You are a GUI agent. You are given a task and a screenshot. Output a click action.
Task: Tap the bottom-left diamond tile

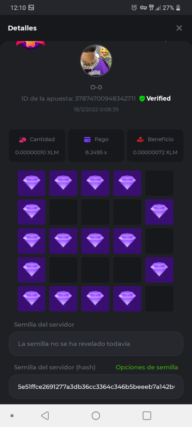32,299
